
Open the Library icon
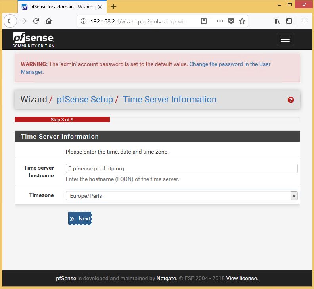pos(276,21)
